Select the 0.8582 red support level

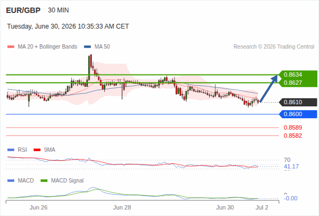click(293, 136)
